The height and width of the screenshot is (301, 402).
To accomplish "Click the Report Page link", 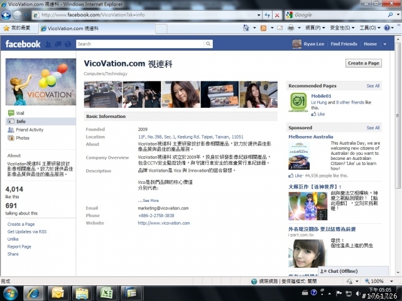I will (x=19, y=246).
